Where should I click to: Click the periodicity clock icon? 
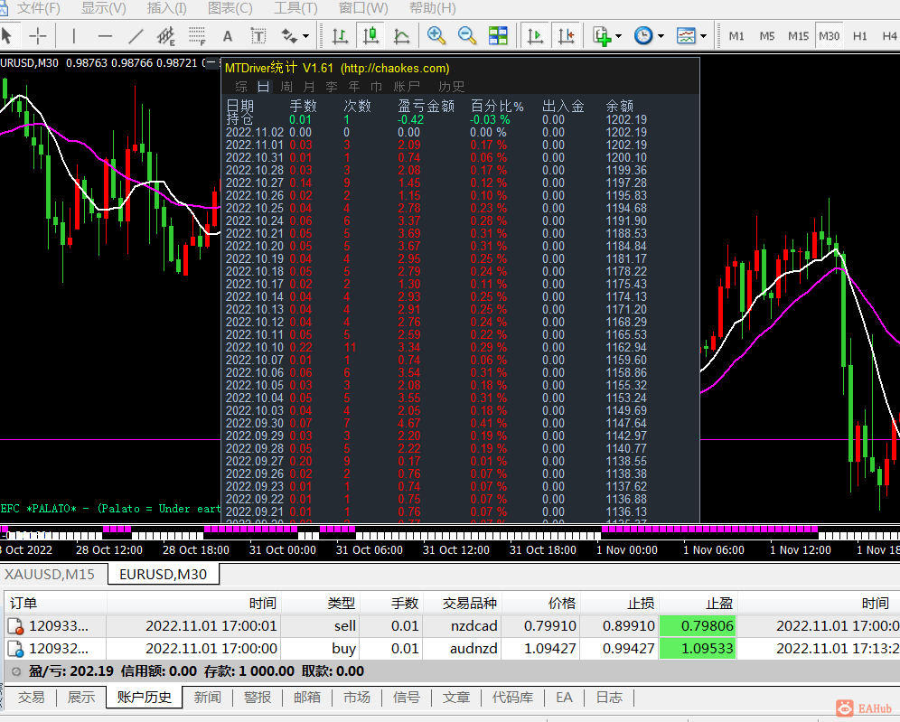coord(643,36)
